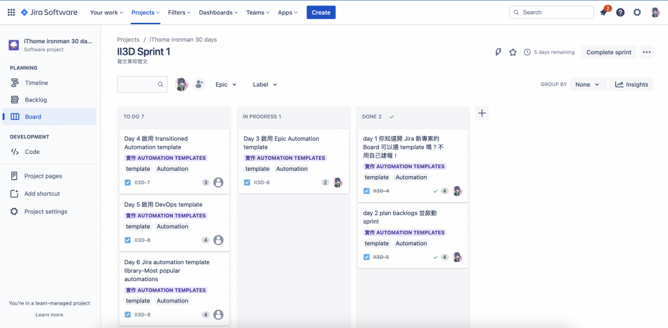
Task: Go to Backlog in sidebar
Action: pyautogui.click(x=50, y=100)
